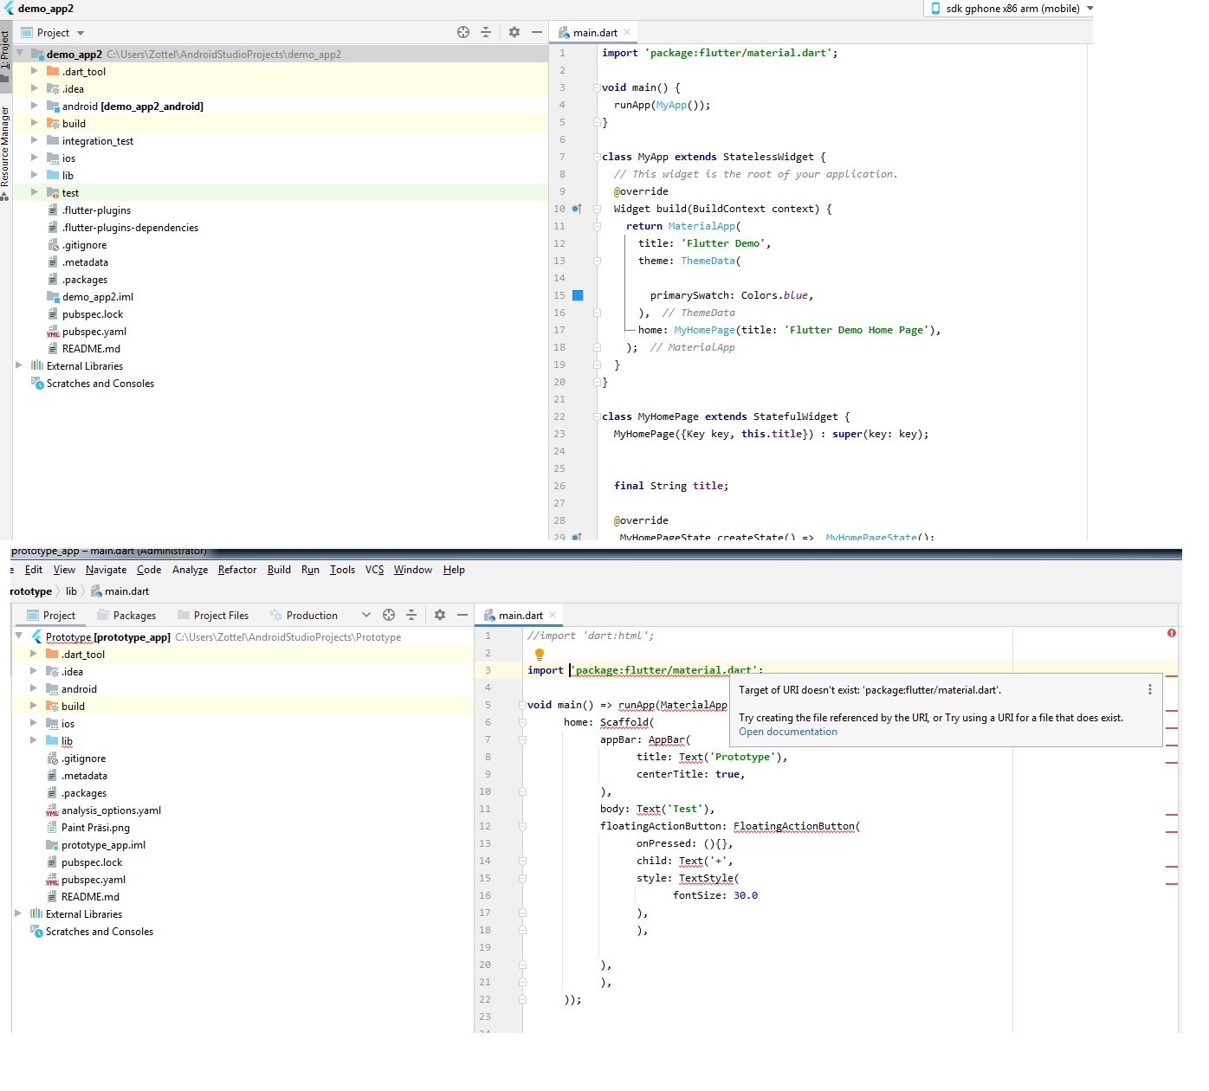Fold the appBar: AppBar( code block

coord(522,739)
